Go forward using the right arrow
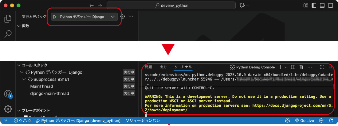The height and width of the screenshot is (126, 338). pos(100,6)
